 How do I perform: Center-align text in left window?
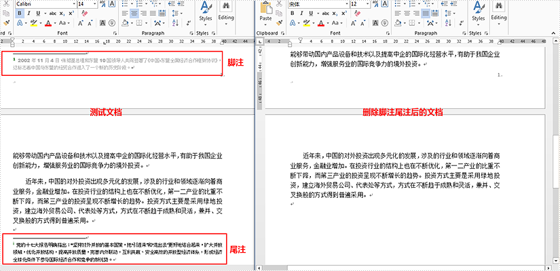[x=135, y=14]
